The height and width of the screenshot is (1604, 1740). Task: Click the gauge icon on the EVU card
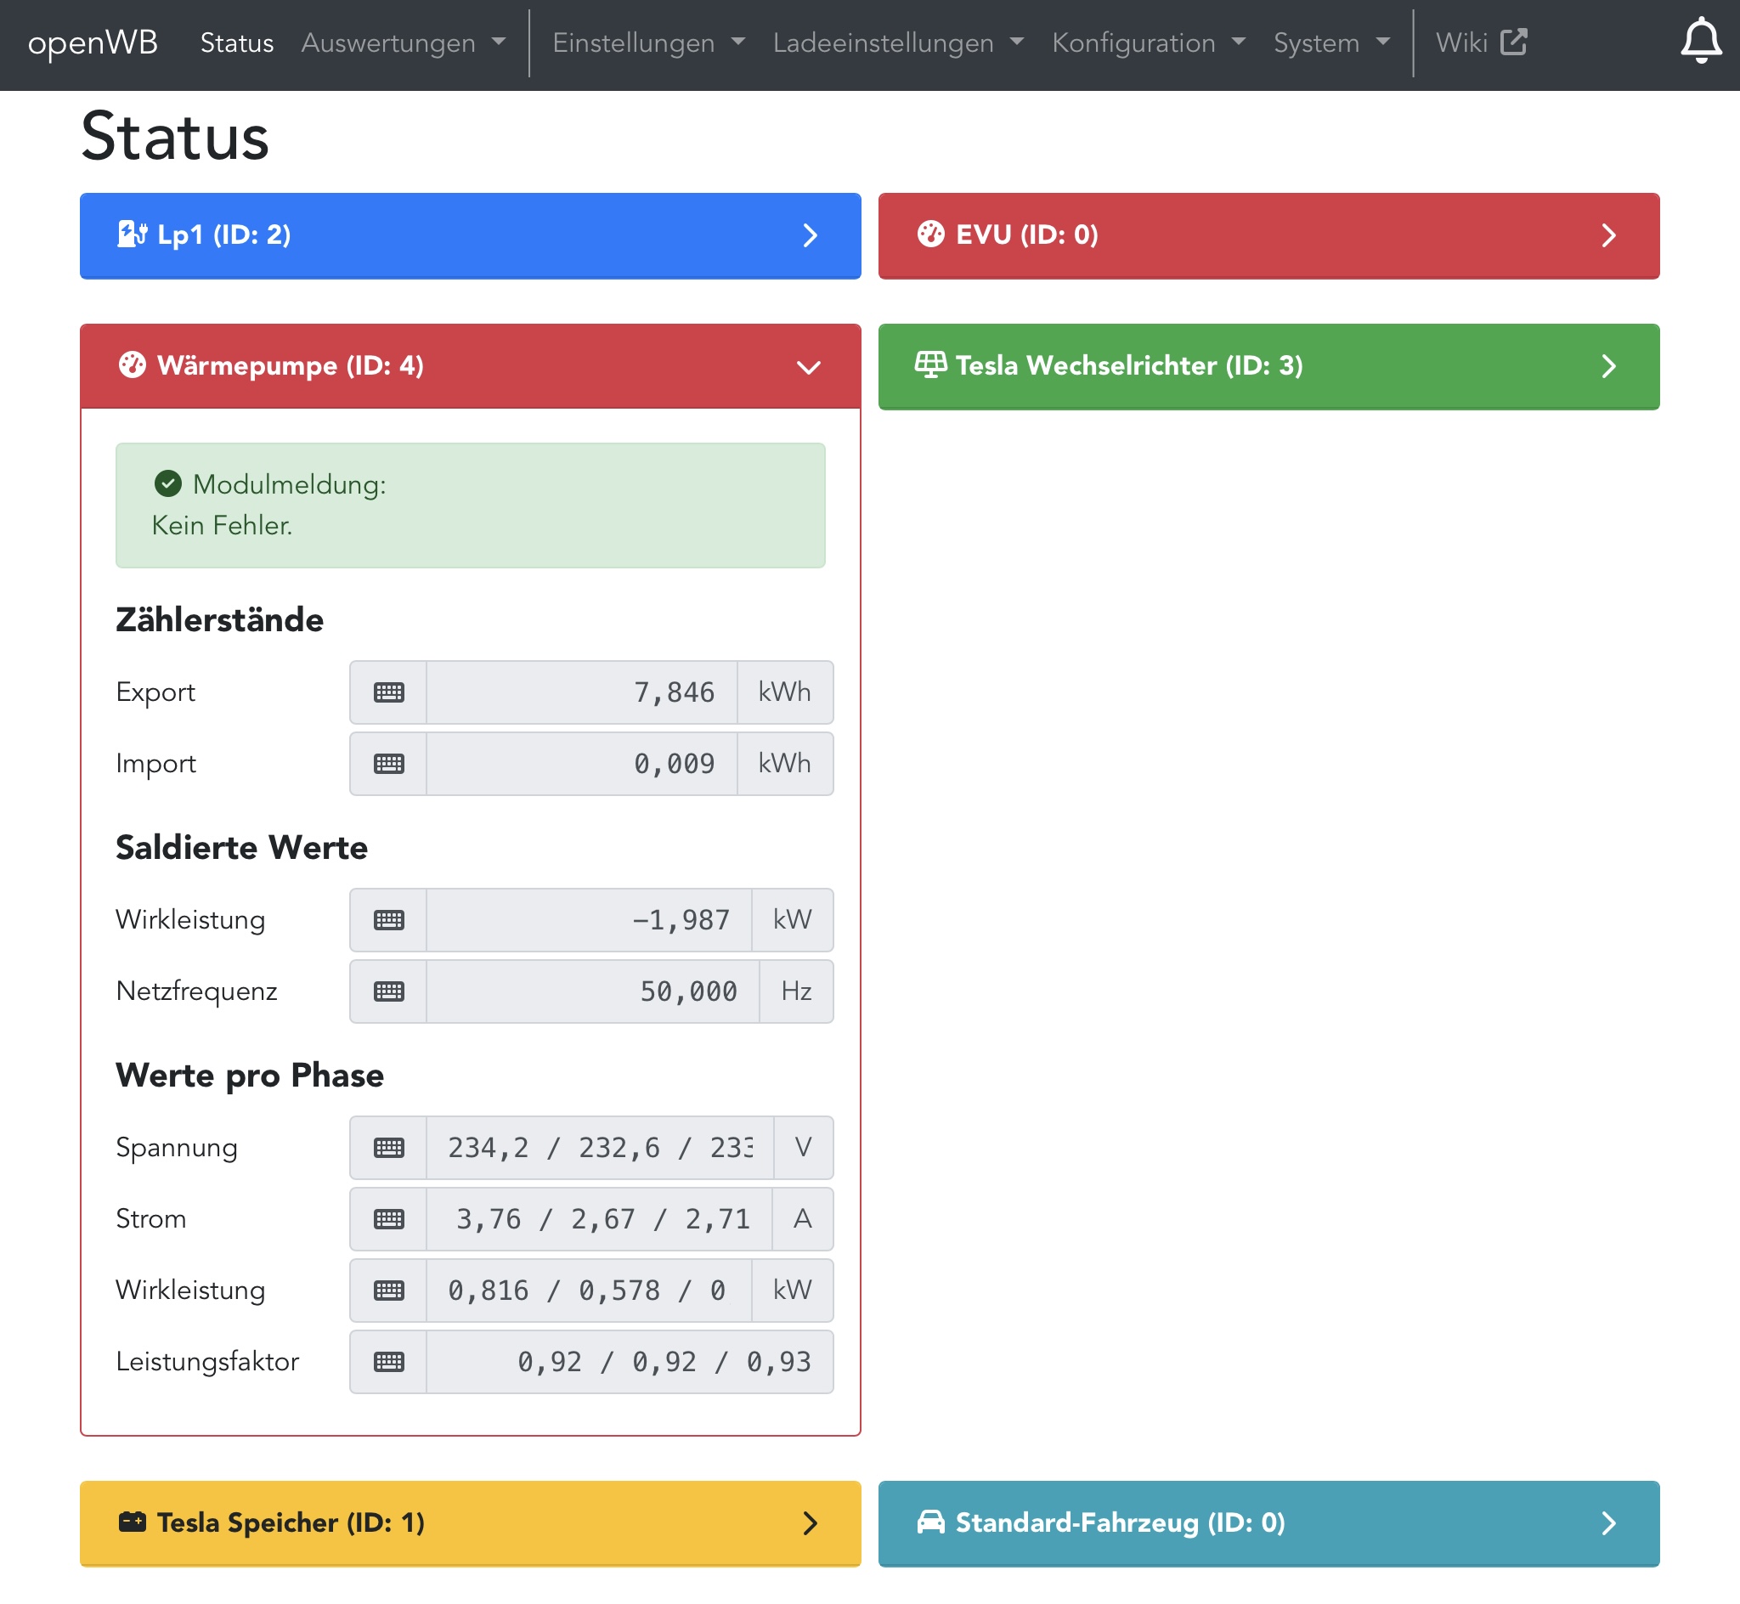point(930,234)
